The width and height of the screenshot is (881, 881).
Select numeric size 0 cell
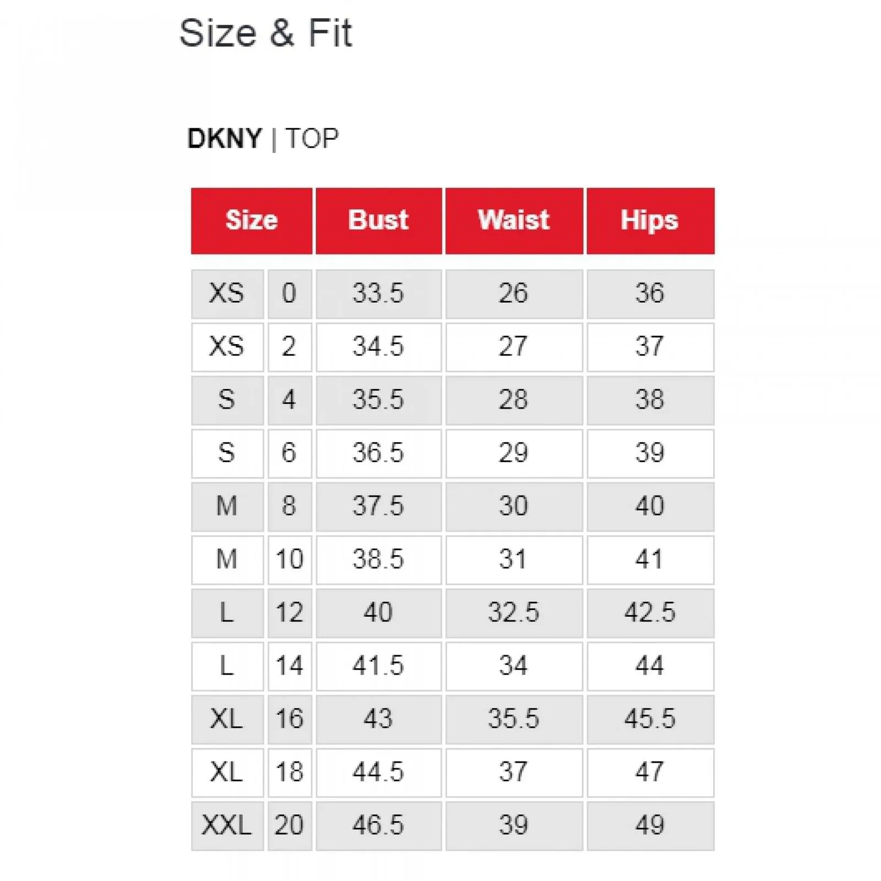(x=290, y=294)
